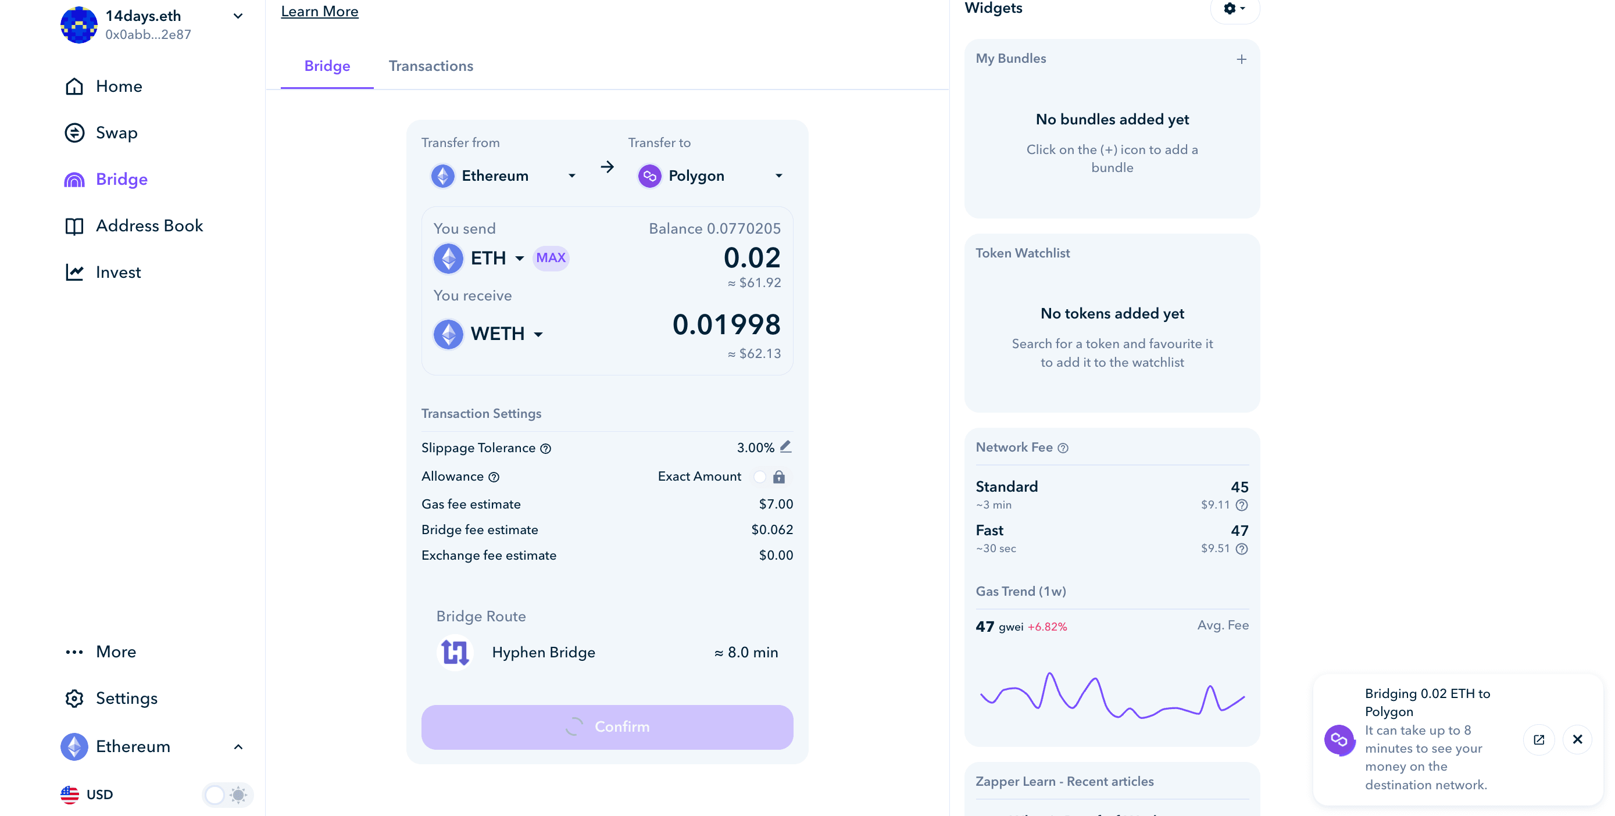
Task: Select the Standard network fee option
Action: (1112, 495)
